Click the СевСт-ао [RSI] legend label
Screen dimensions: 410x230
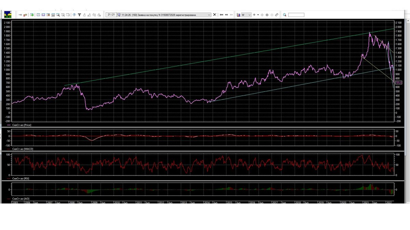21,179
